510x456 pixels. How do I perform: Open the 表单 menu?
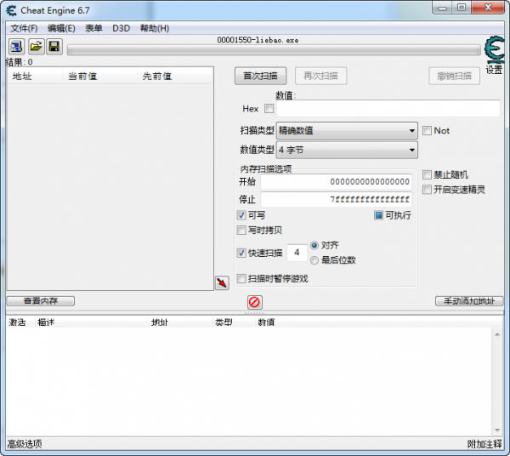tap(93, 28)
